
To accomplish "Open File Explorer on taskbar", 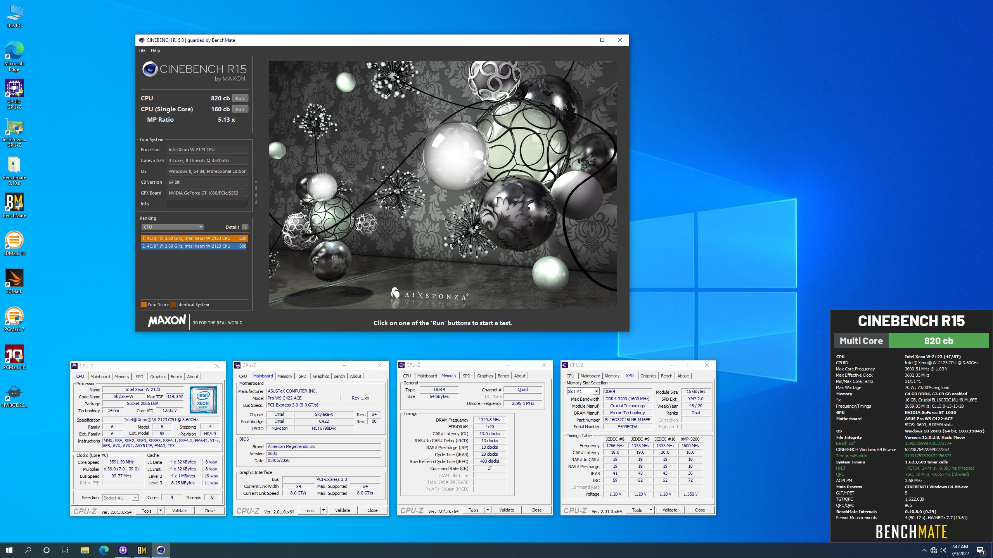I will (85, 550).
